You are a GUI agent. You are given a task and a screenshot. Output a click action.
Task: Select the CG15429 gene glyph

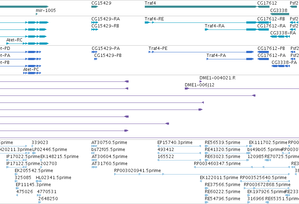[x=95, y=7]
